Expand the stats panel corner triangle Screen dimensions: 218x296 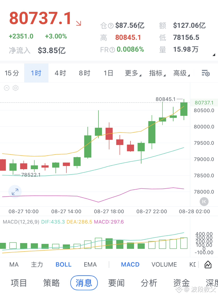[214, 55]
